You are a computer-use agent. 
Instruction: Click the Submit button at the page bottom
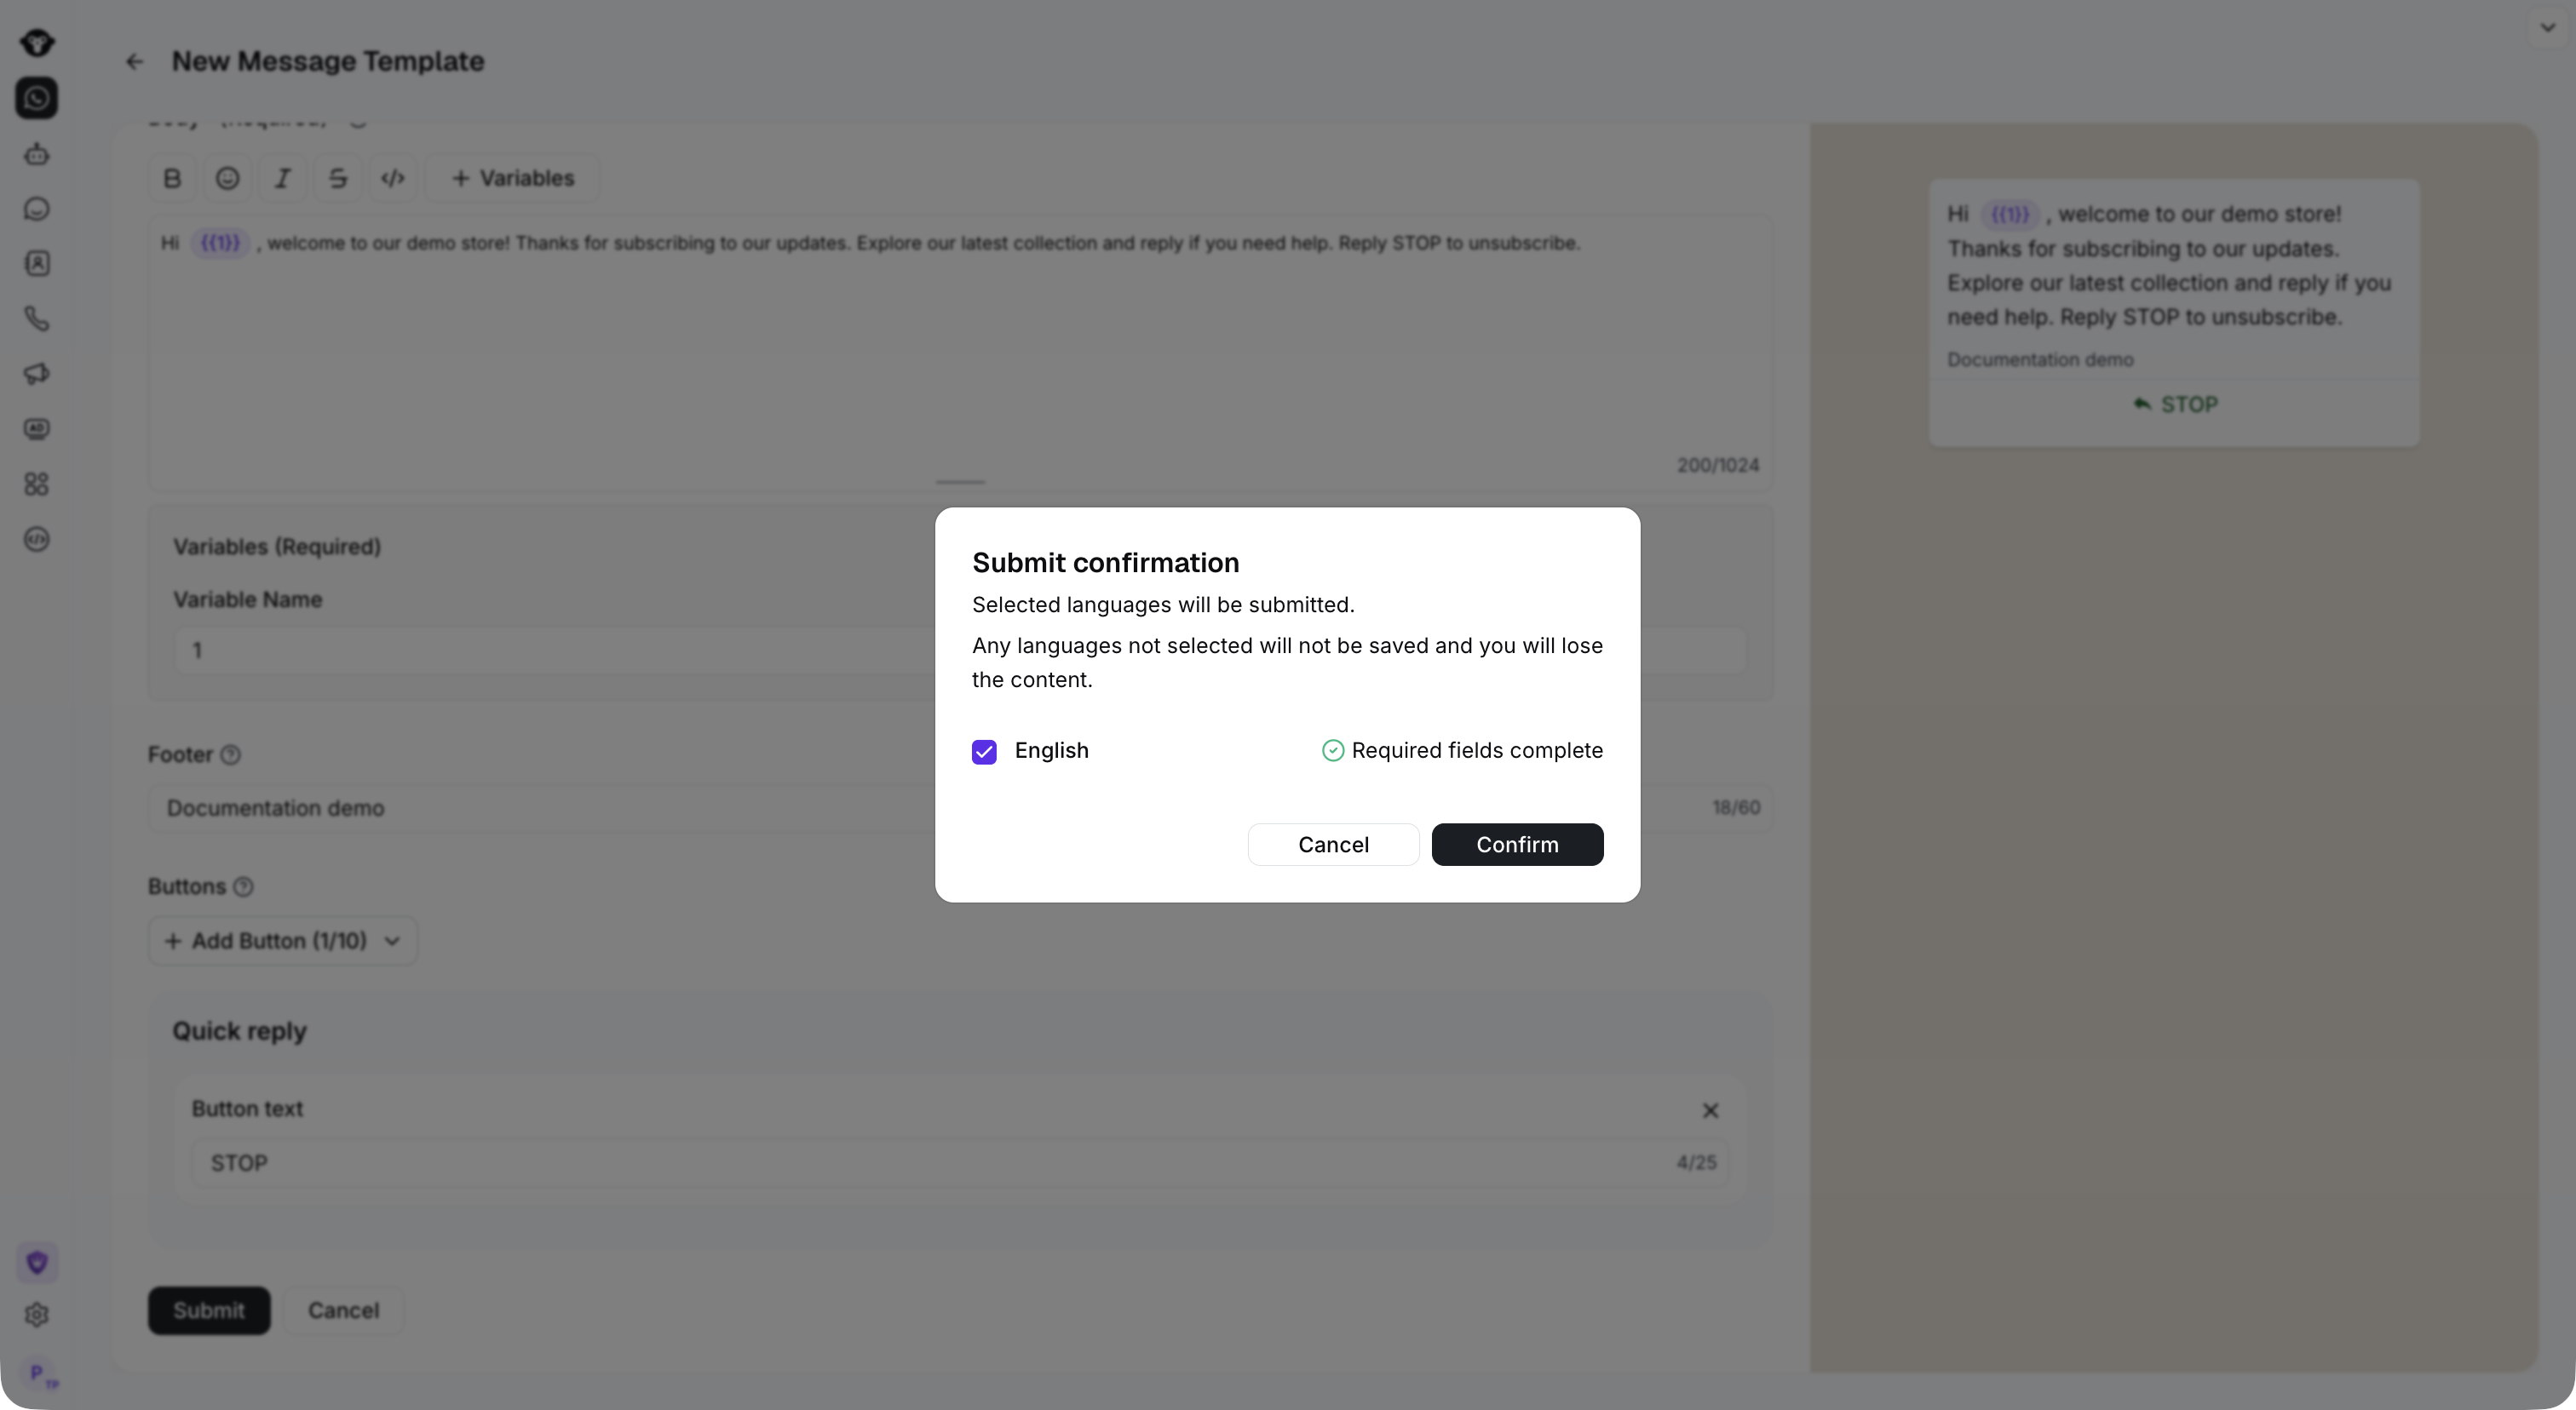coord(209,1310)
